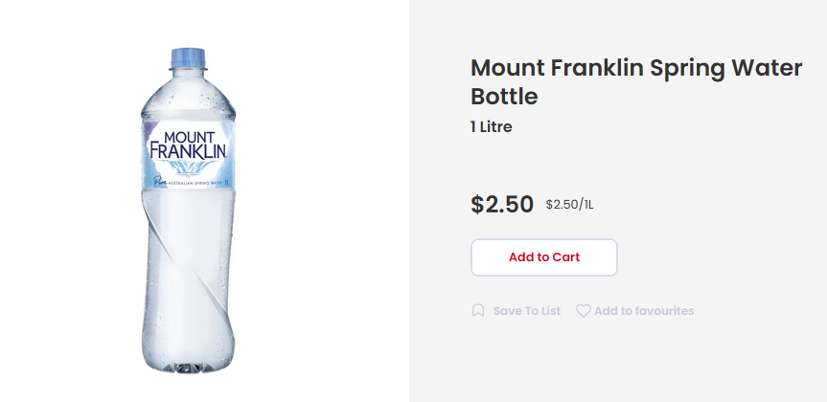Image resolution: width=827 pixels, height=402 pixels.
Task: Click the word Bottle in the product heading
Action: click(x=504, y=97)
